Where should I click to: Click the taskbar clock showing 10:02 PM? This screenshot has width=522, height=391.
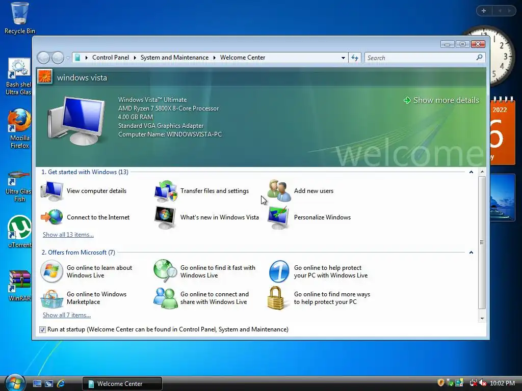click(502, 383)
